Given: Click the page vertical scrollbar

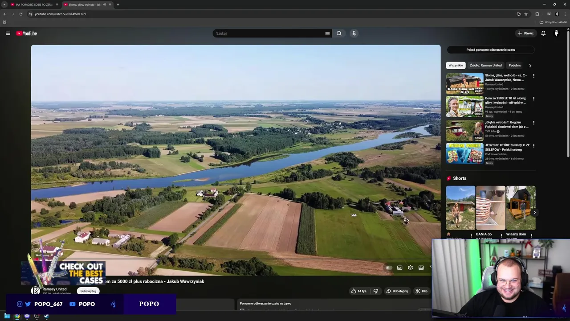Looking at the screenshot, I should [568, 94].
